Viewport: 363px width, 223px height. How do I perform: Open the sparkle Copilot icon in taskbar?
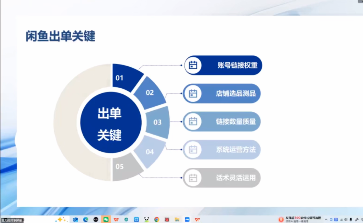point(61,219)
